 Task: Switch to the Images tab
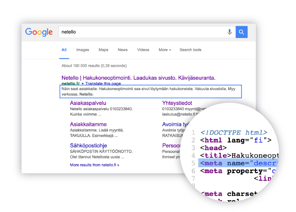click(x=82, y=50)
